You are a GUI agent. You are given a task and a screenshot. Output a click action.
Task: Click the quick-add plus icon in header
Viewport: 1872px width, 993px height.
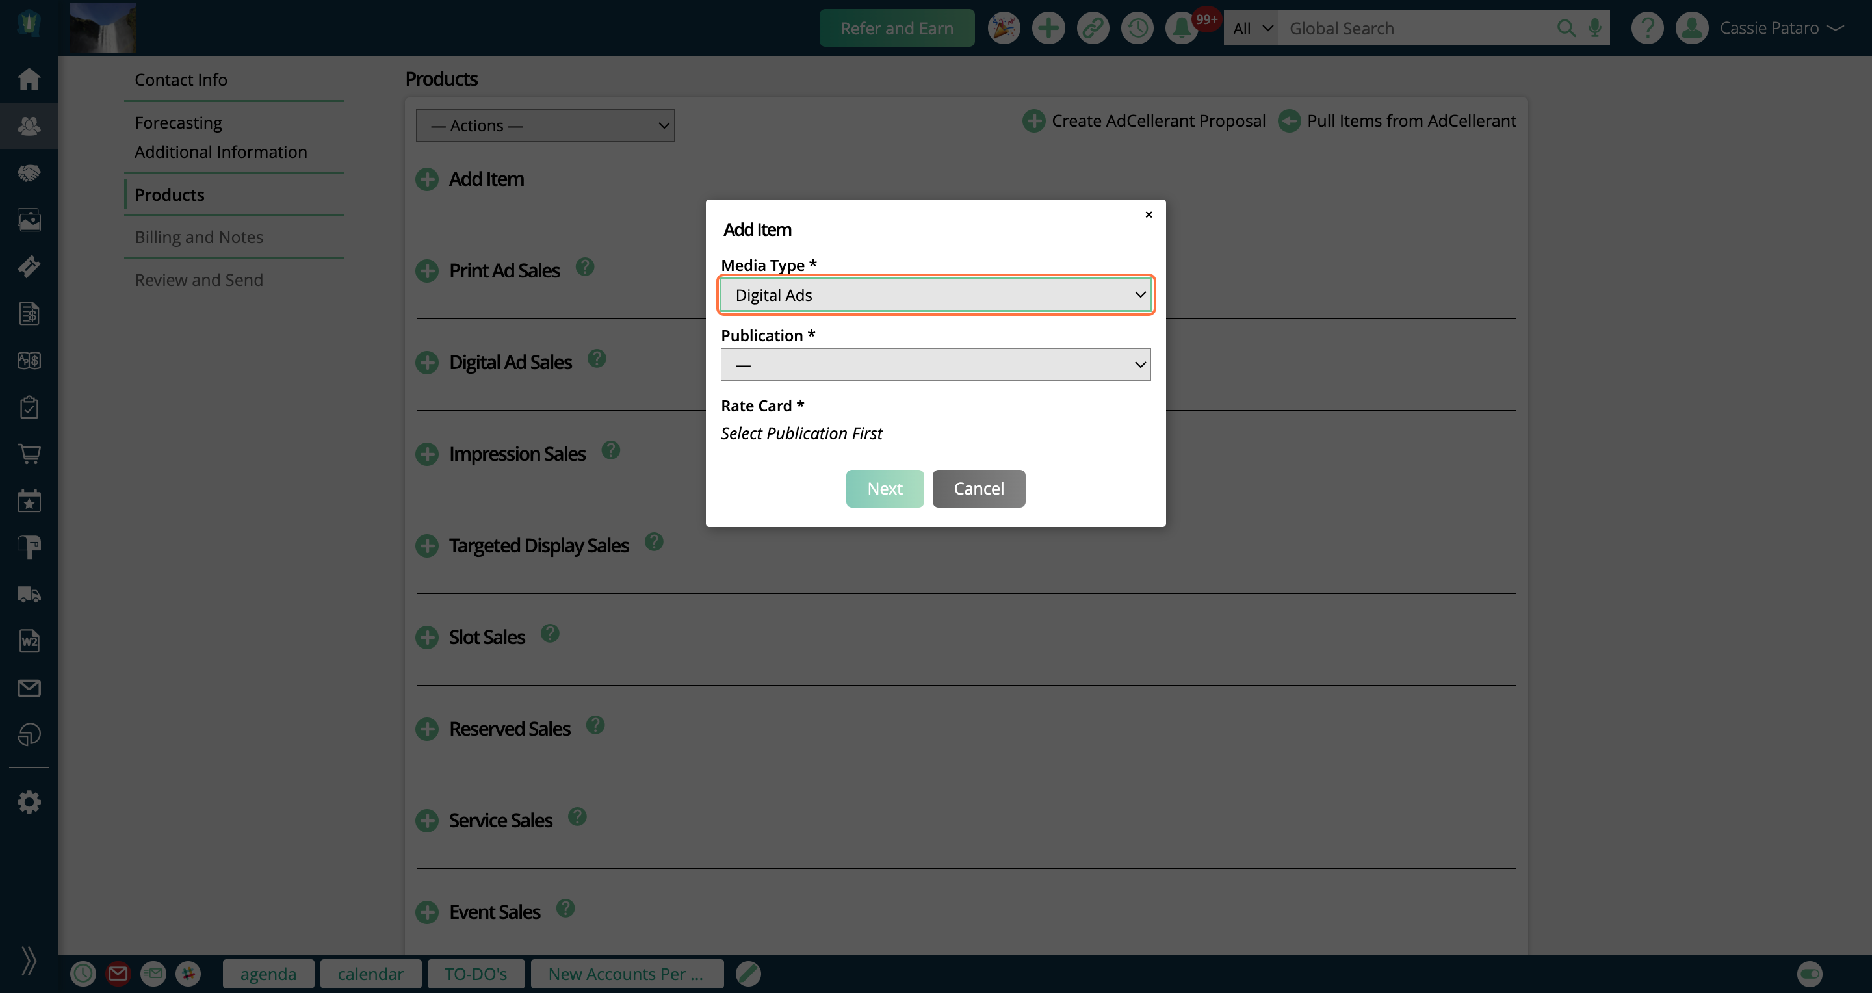[1048, 29]
